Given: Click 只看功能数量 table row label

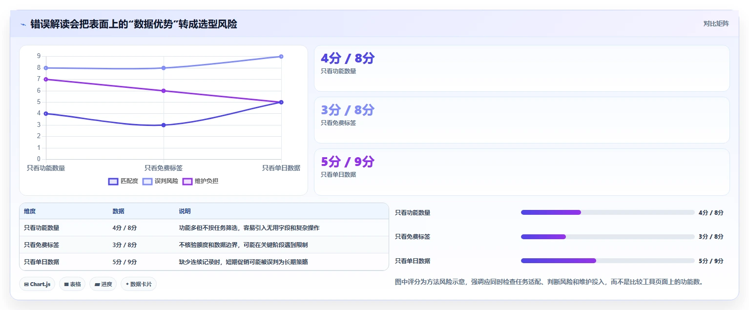Looking at the screenshot, I should [x=42, y=228].
